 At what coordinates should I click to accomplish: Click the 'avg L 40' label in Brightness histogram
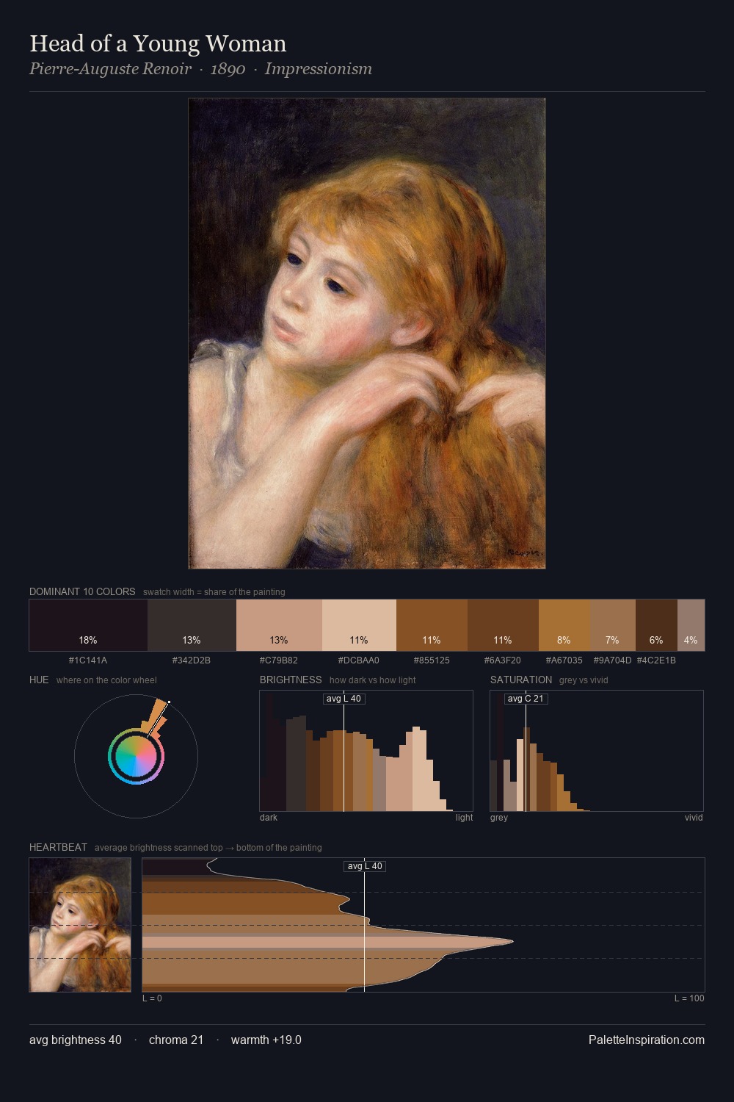[344, 699]
